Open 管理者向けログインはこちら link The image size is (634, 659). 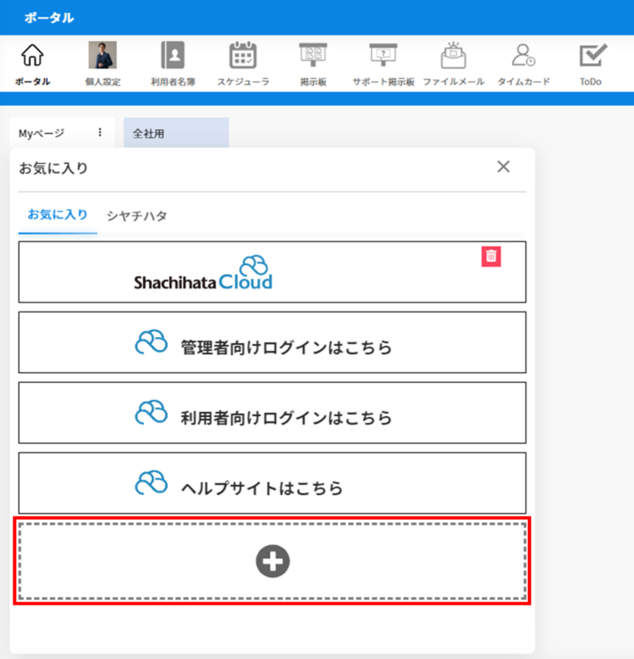click(272, 342)
